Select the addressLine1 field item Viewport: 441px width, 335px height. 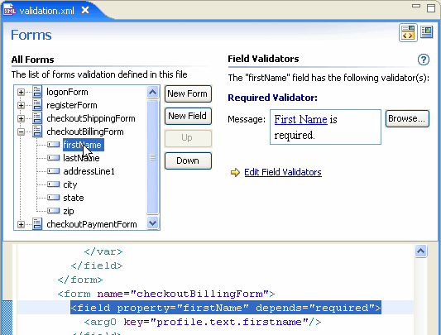(x=89, y=171)
